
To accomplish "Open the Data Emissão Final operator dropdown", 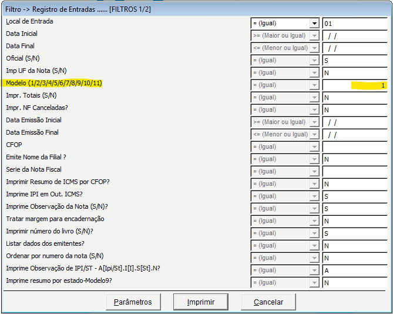I will click(285, 135).
